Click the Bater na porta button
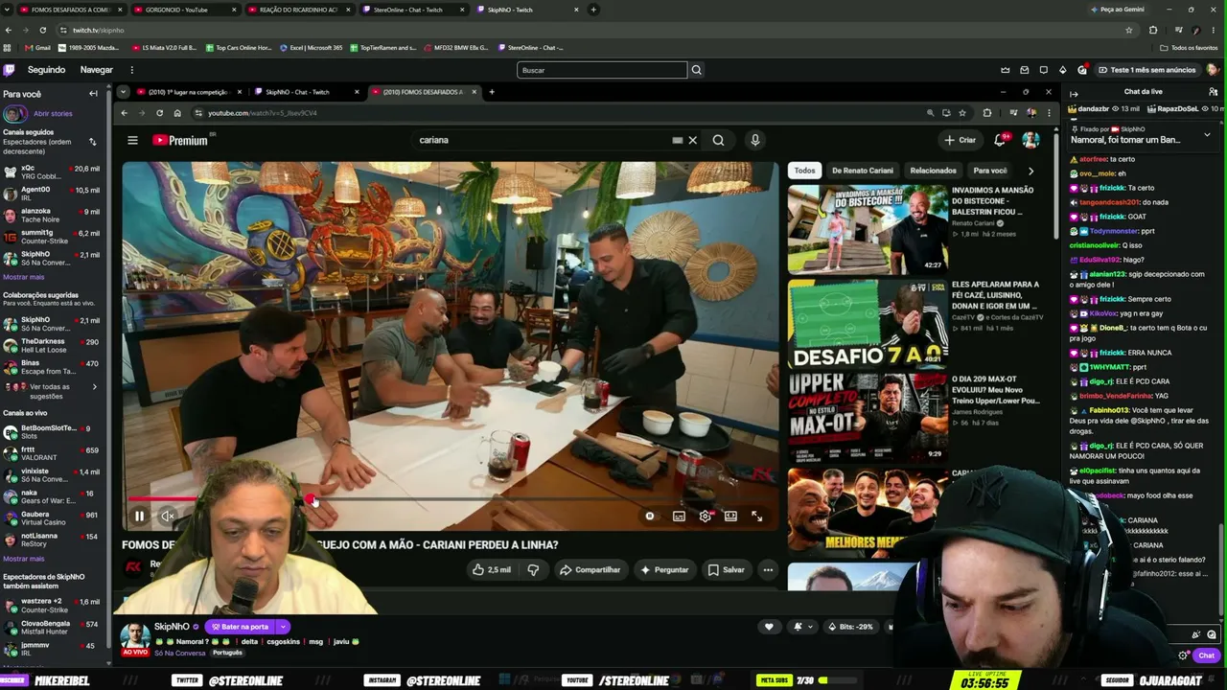 (240, 627)
